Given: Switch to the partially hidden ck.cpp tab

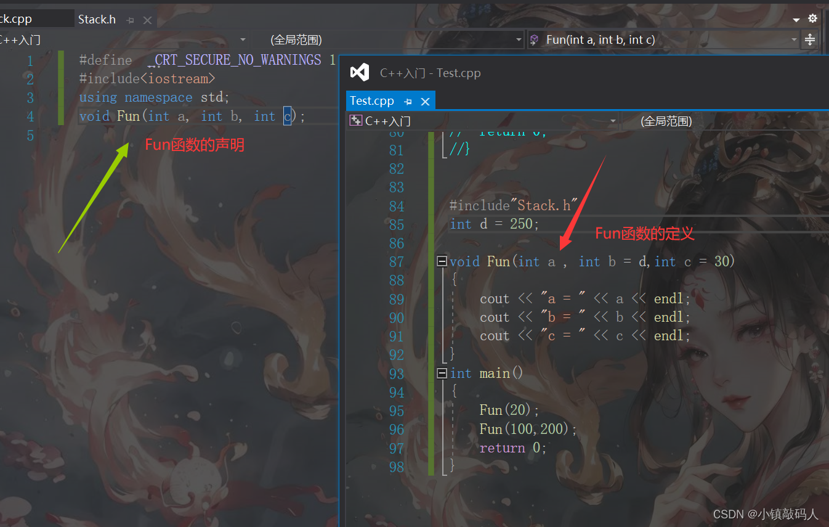Looking at the screenshot, I should point(16,19).
